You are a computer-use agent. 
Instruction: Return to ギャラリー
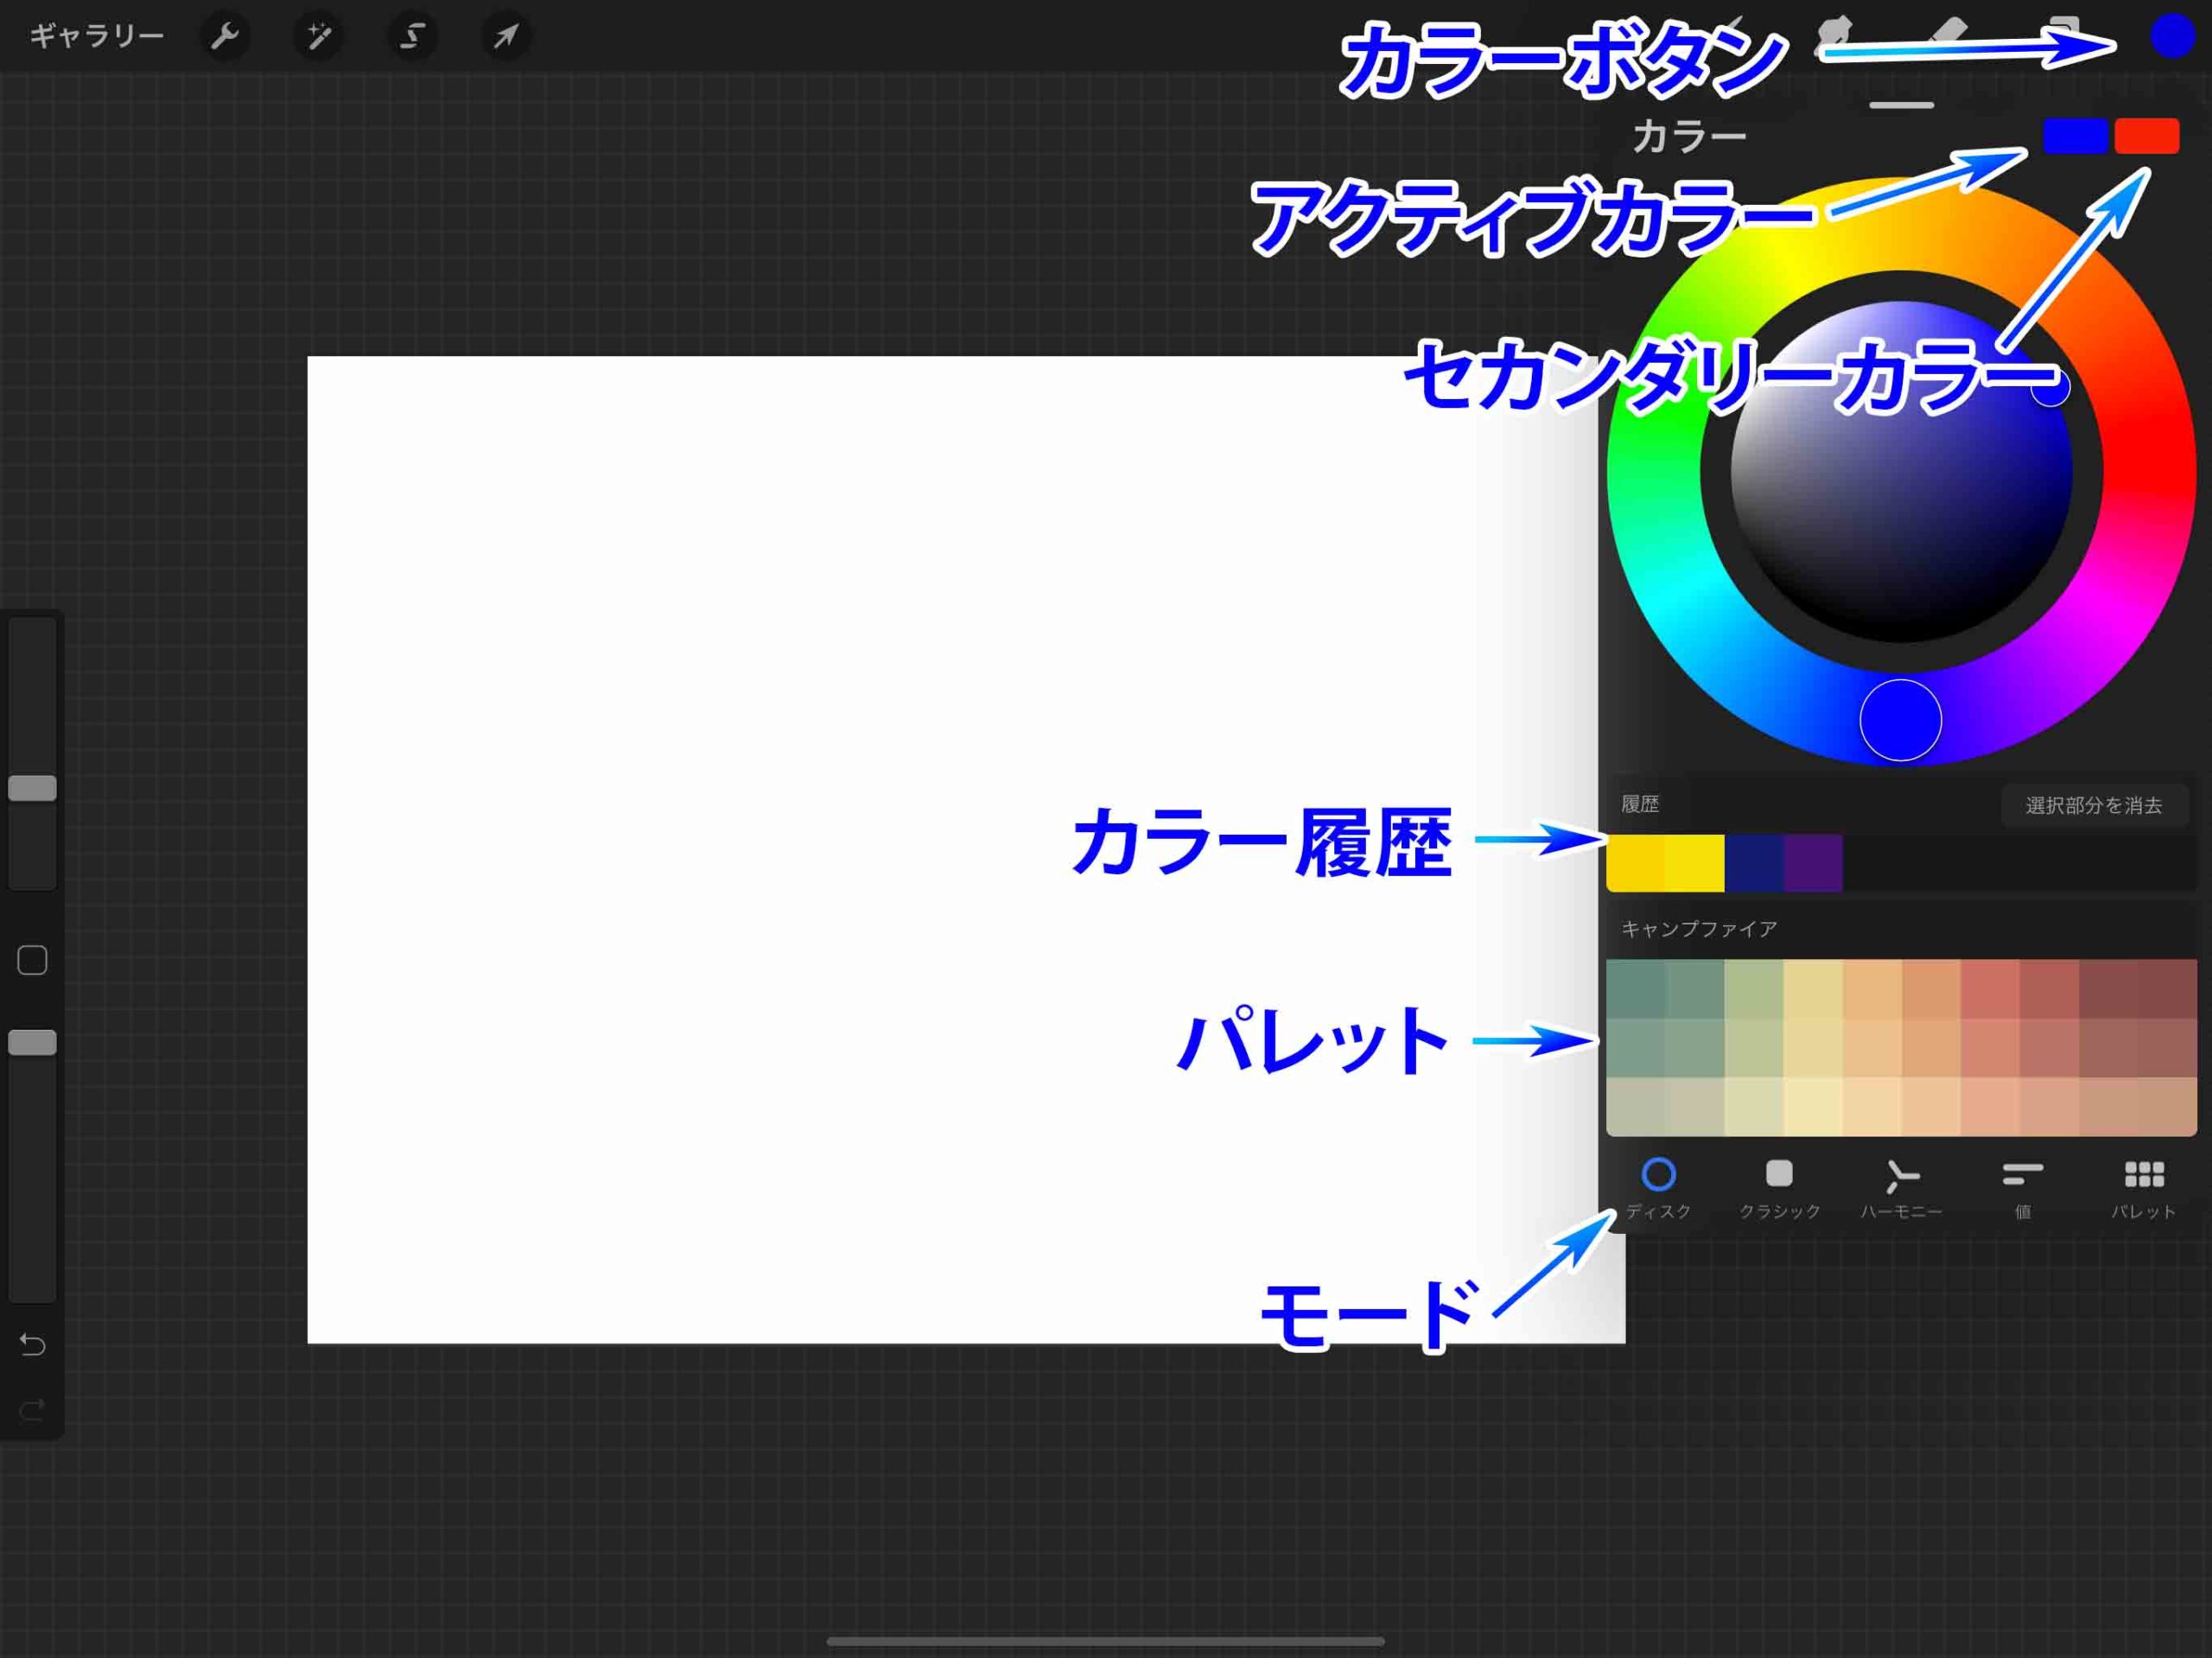97,37
